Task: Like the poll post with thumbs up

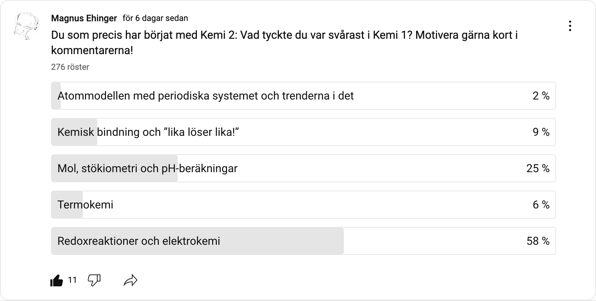Action: 57,280
